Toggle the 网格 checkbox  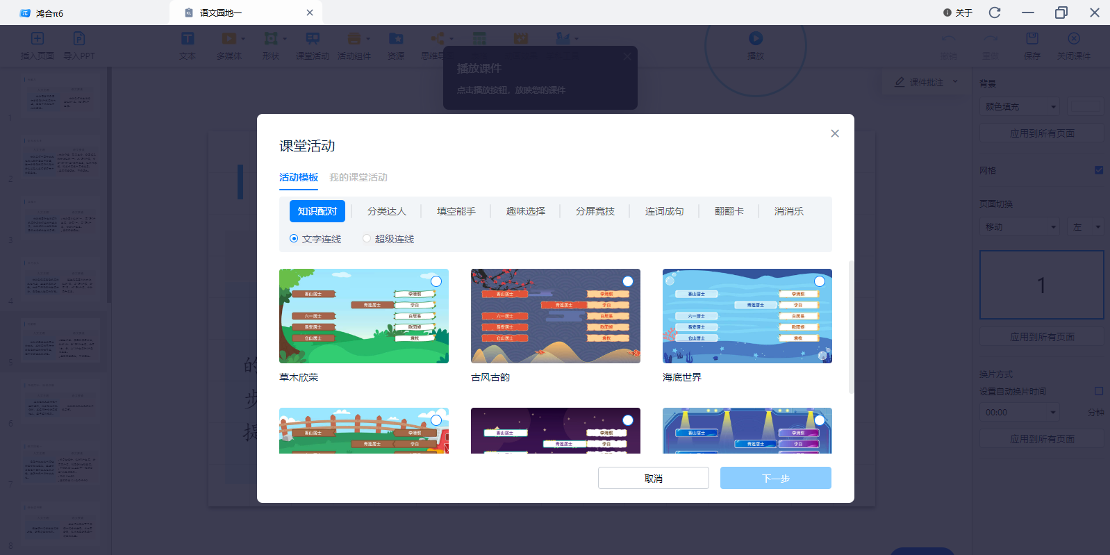pos(1099,170)
